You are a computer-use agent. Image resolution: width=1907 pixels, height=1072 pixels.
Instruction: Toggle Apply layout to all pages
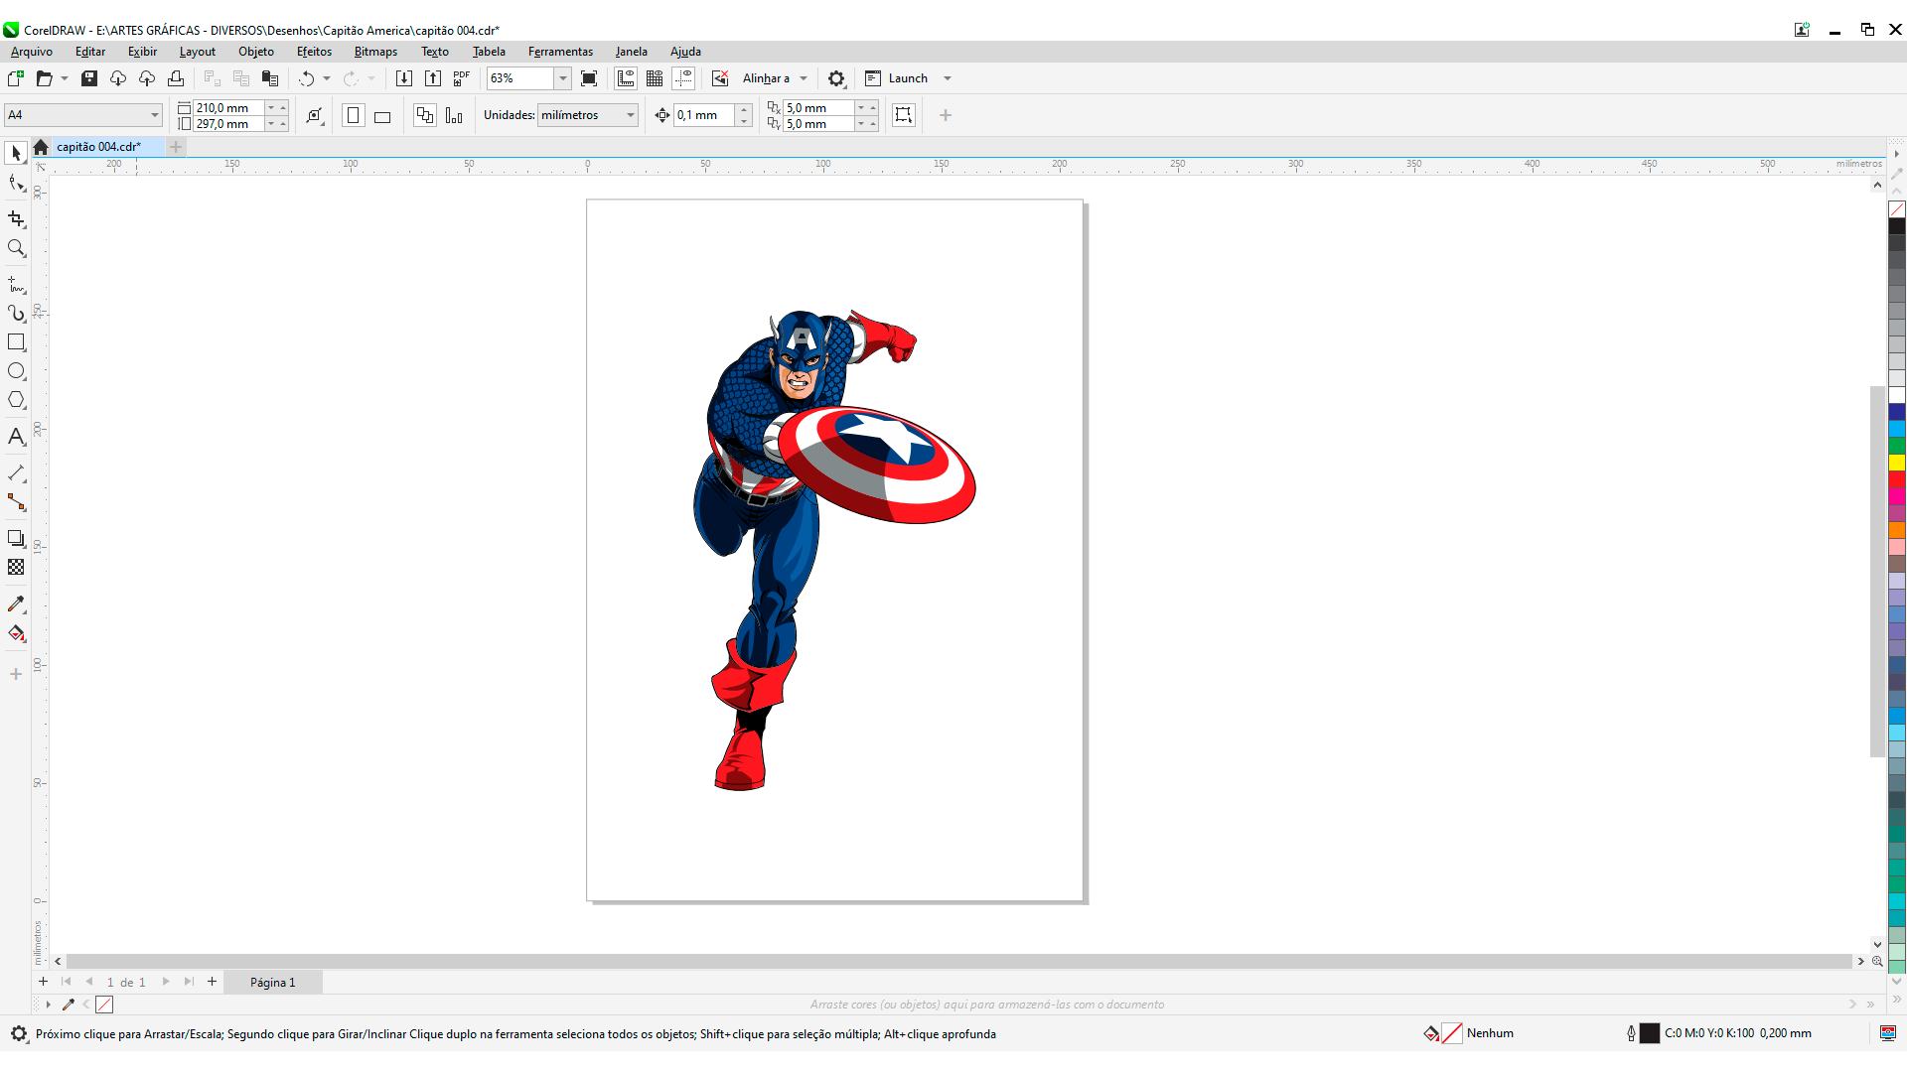(425, 115)
